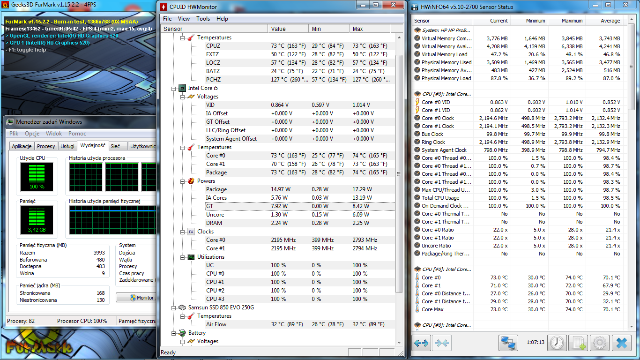
Task: Collapse Temperatures under Samsung SSD
Action: 183,316
